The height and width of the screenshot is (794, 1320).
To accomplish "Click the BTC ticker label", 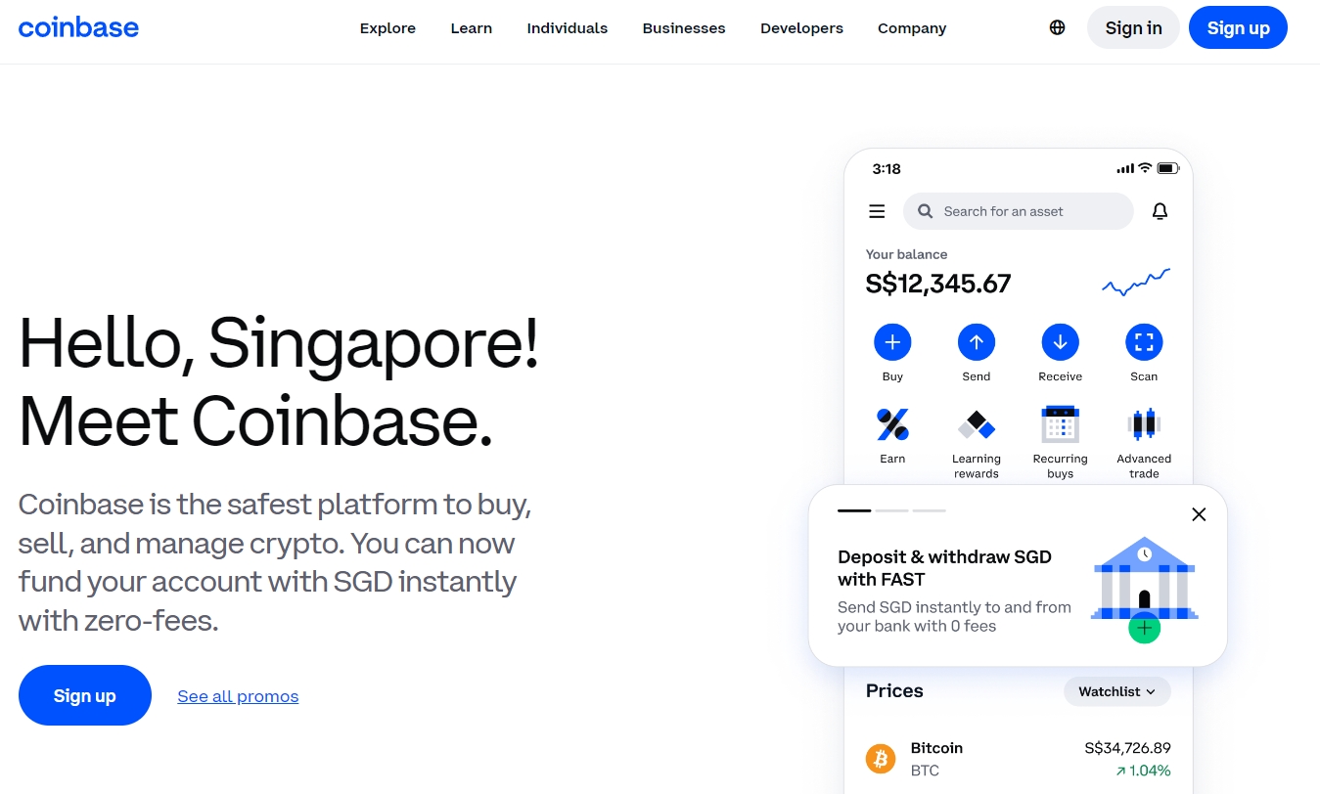I will coord(925,771).
